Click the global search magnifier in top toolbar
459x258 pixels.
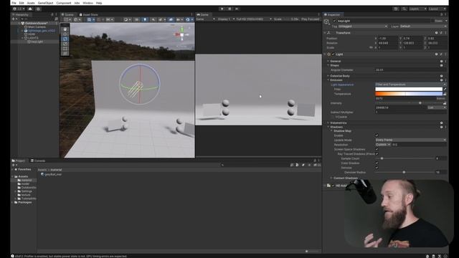(x=404, y=9)
